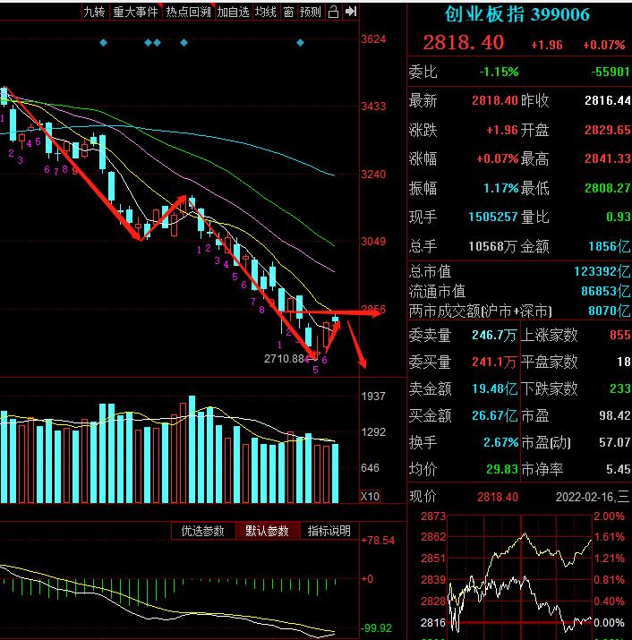Image resolution: width=632 pixels, height=640 pixels.
Task: Toggle the 九转 sequence indicator
Action: (93, 12)
